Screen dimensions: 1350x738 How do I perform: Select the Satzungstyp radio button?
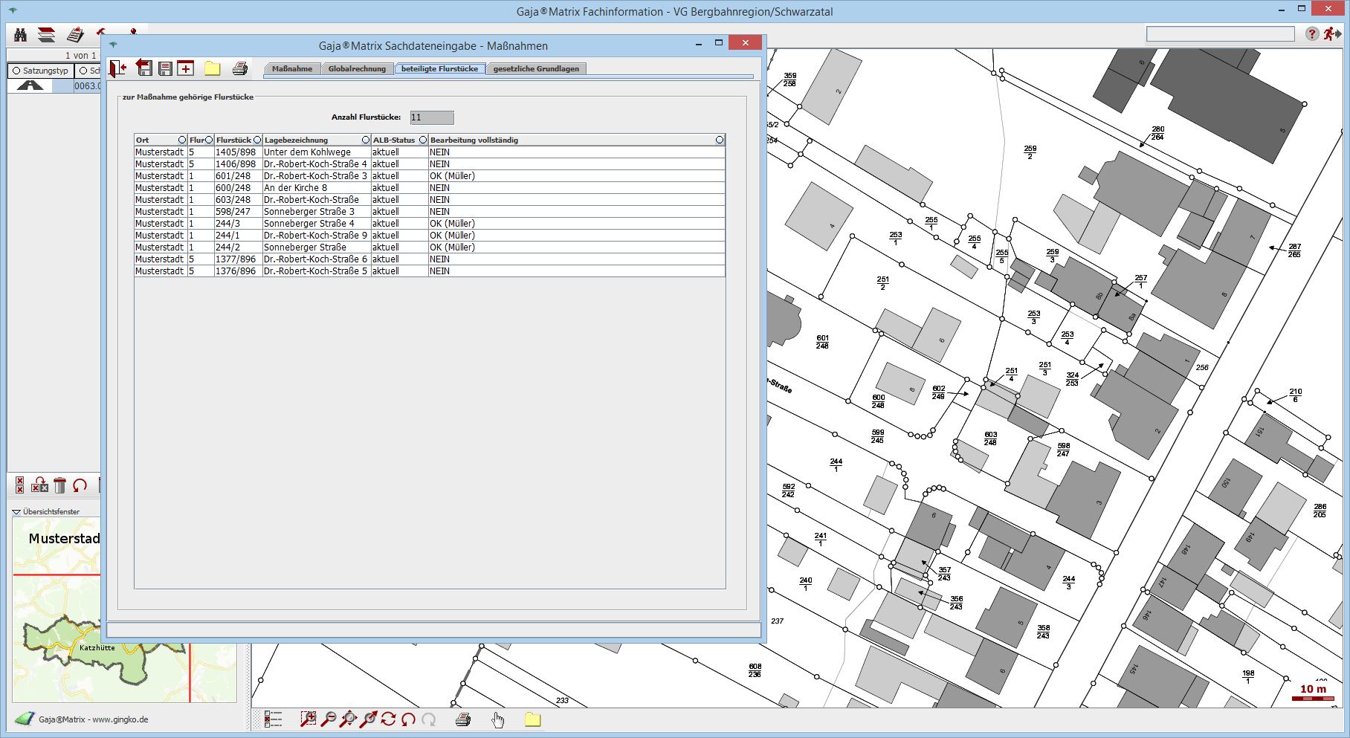tap(16, 71)
